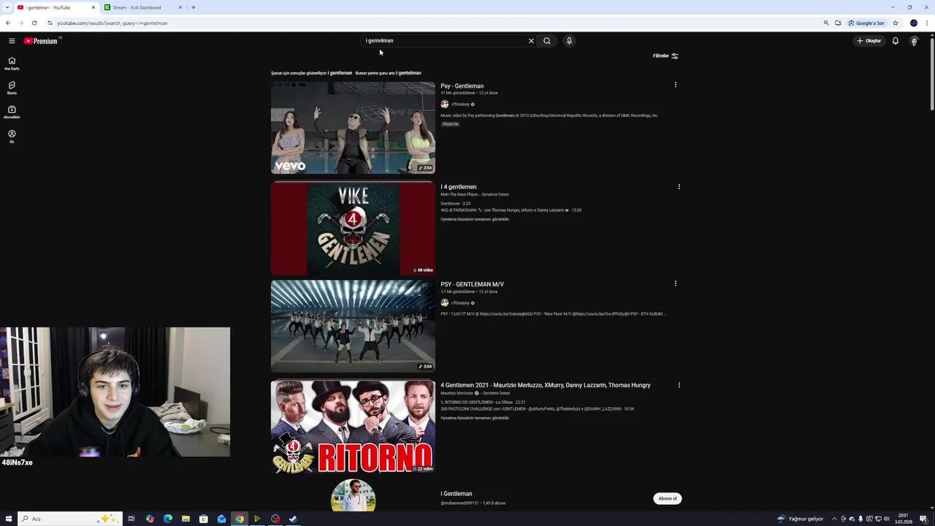935x526 pixels.
Task: Open Copilot from taskbar
Action: [x=150, y=519]
